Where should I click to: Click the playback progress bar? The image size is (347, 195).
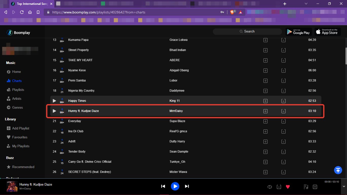click(x=173, y=179)
